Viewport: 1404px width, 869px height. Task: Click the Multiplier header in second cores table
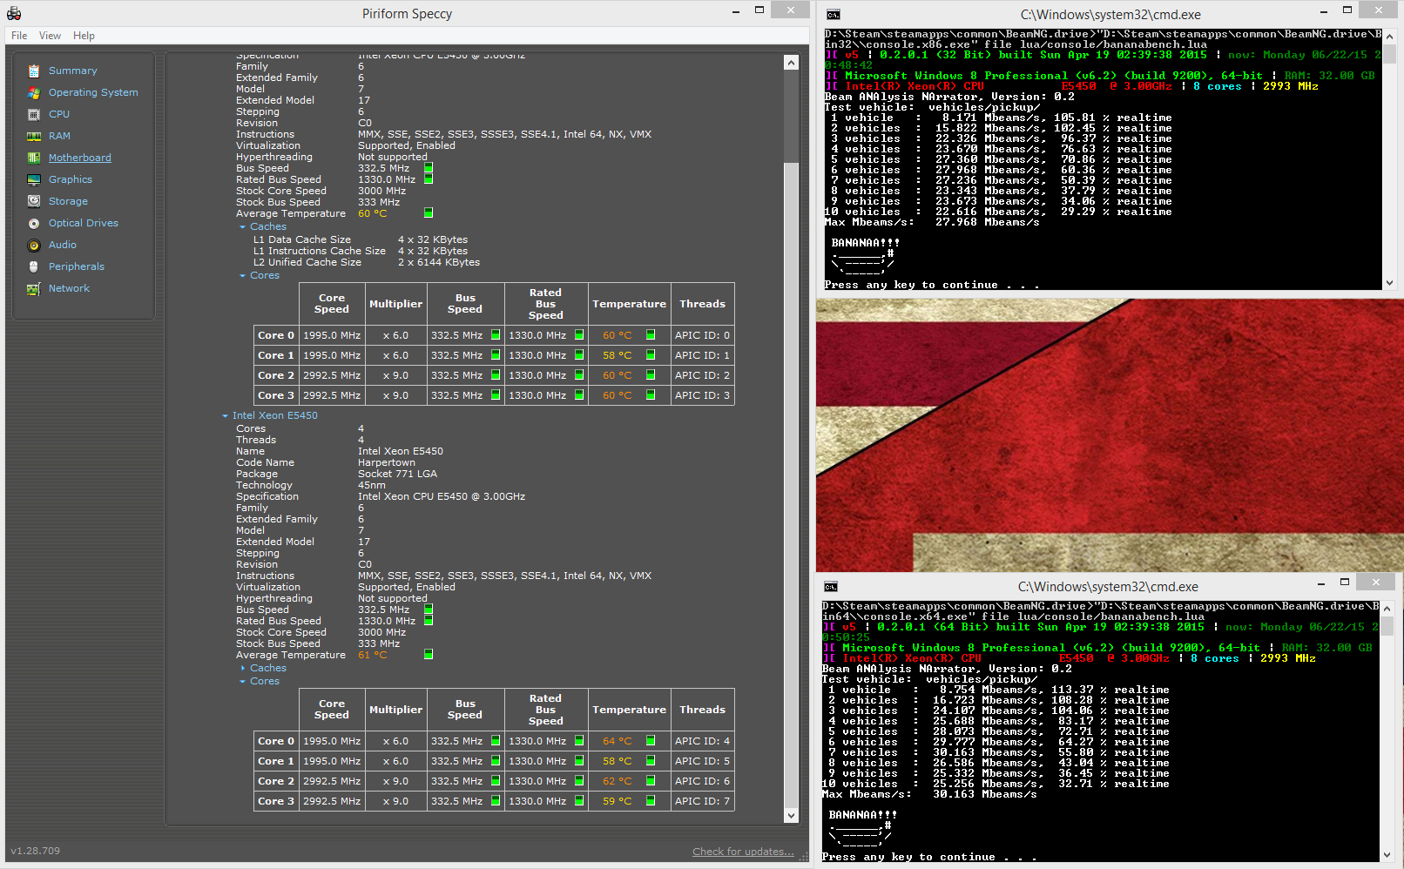pos(395,710)
